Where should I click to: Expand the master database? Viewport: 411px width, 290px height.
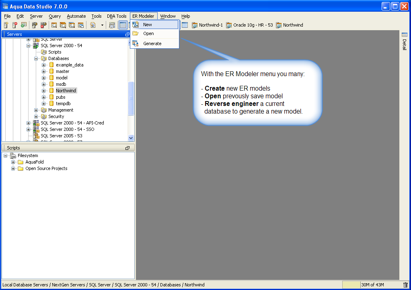tap(44, 71)
